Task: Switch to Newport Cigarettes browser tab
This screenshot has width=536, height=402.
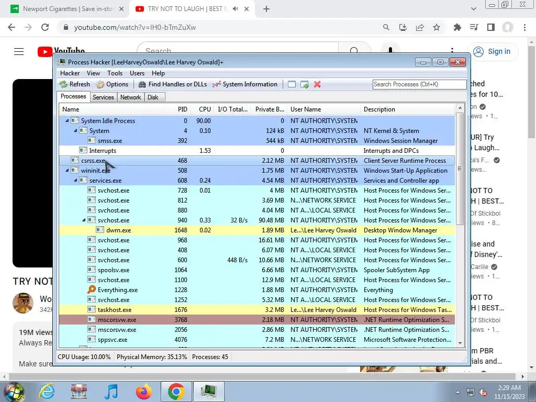Action: [68, 9]
